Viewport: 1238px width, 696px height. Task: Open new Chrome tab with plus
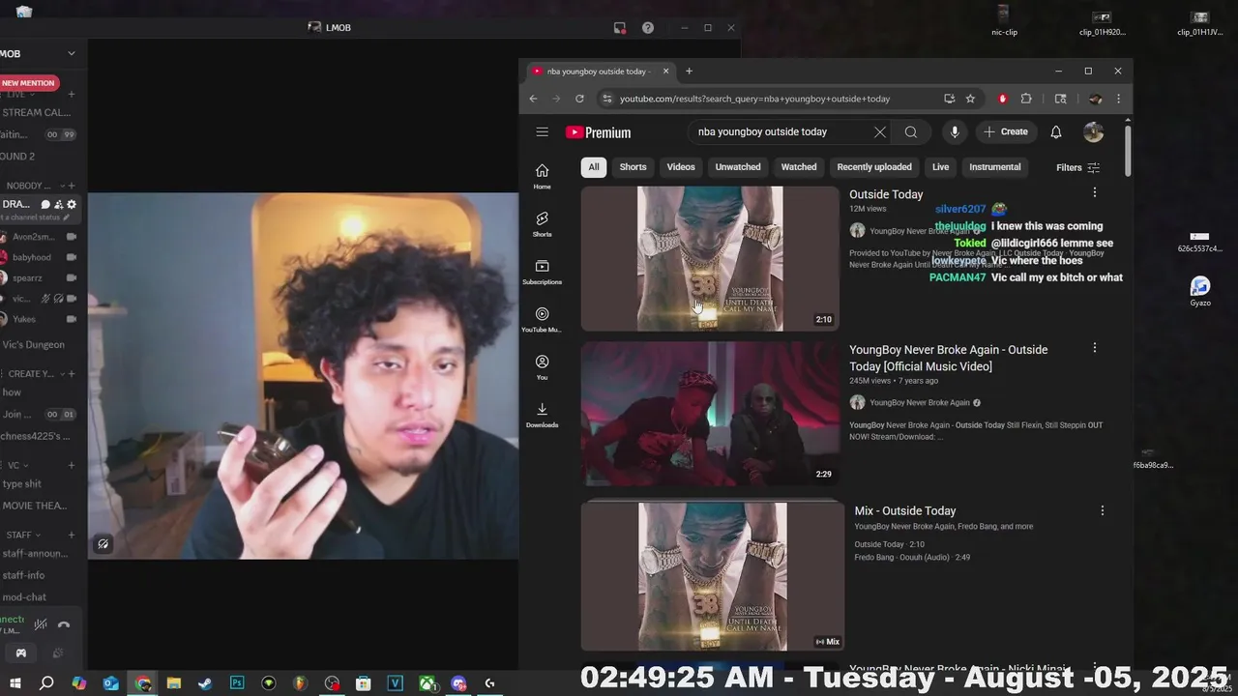click(x=689, y=71)
